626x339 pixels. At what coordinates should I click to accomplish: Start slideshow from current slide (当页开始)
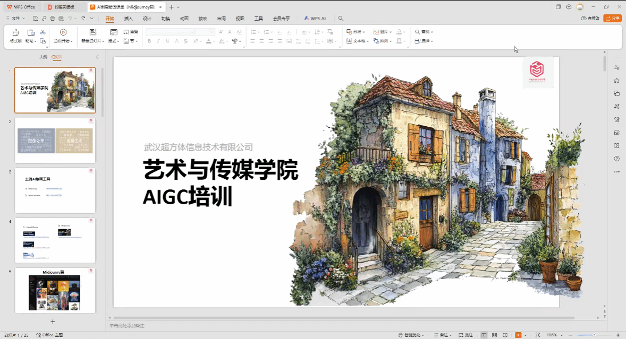[63, 33]
